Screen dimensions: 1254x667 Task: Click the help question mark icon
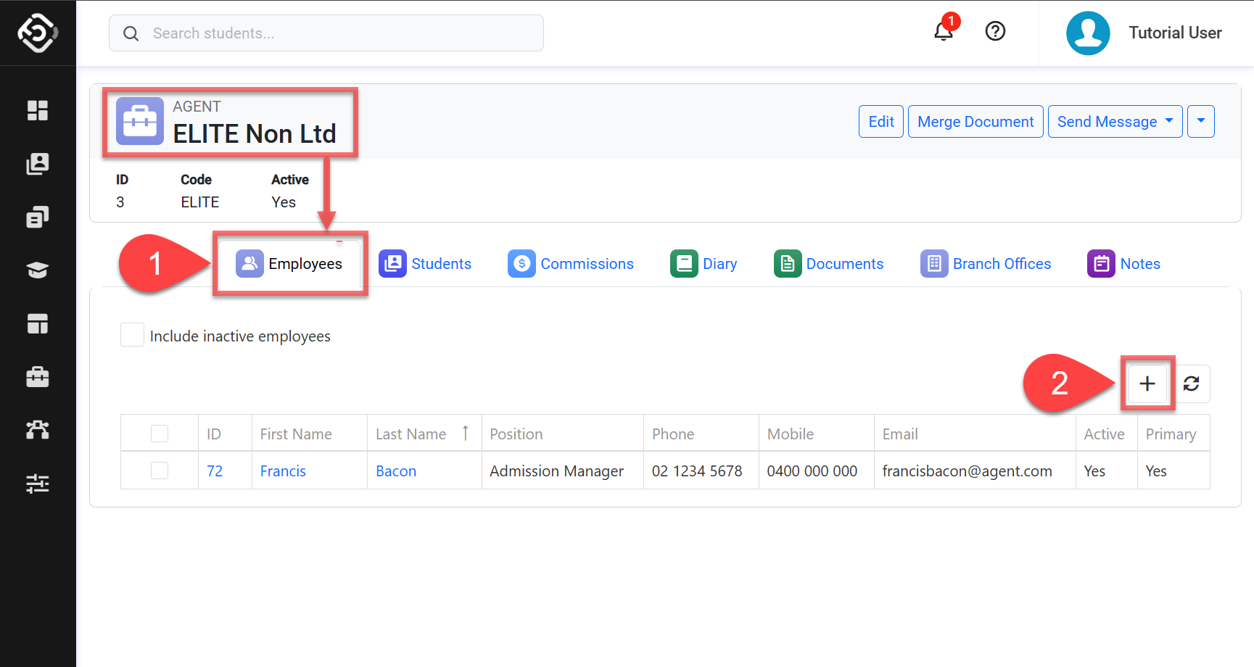point(995,31)
